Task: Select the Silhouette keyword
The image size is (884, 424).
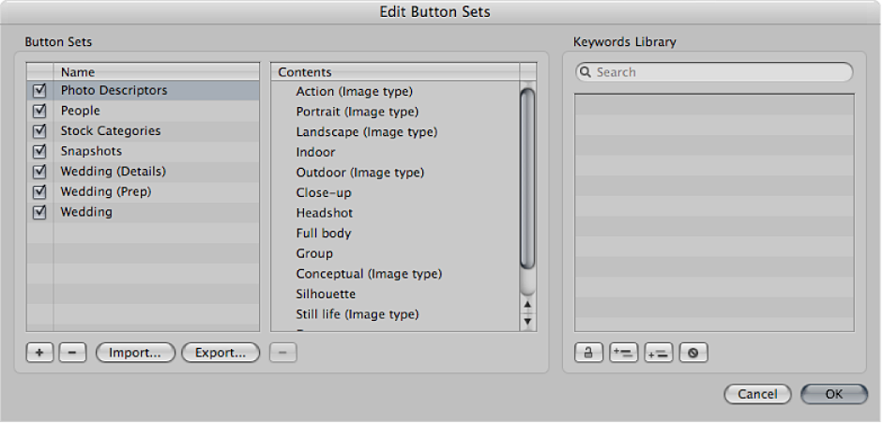Action: point(326,295)
